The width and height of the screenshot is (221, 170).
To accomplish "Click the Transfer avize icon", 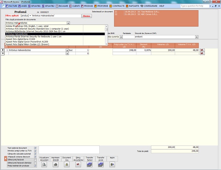I will click(x=101, y=164).
